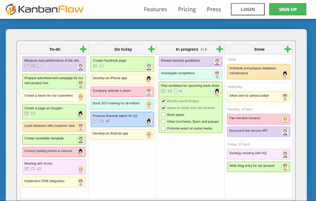Open Create a forum for our customers card
316x201 pixels.
(x=54, y=97)
